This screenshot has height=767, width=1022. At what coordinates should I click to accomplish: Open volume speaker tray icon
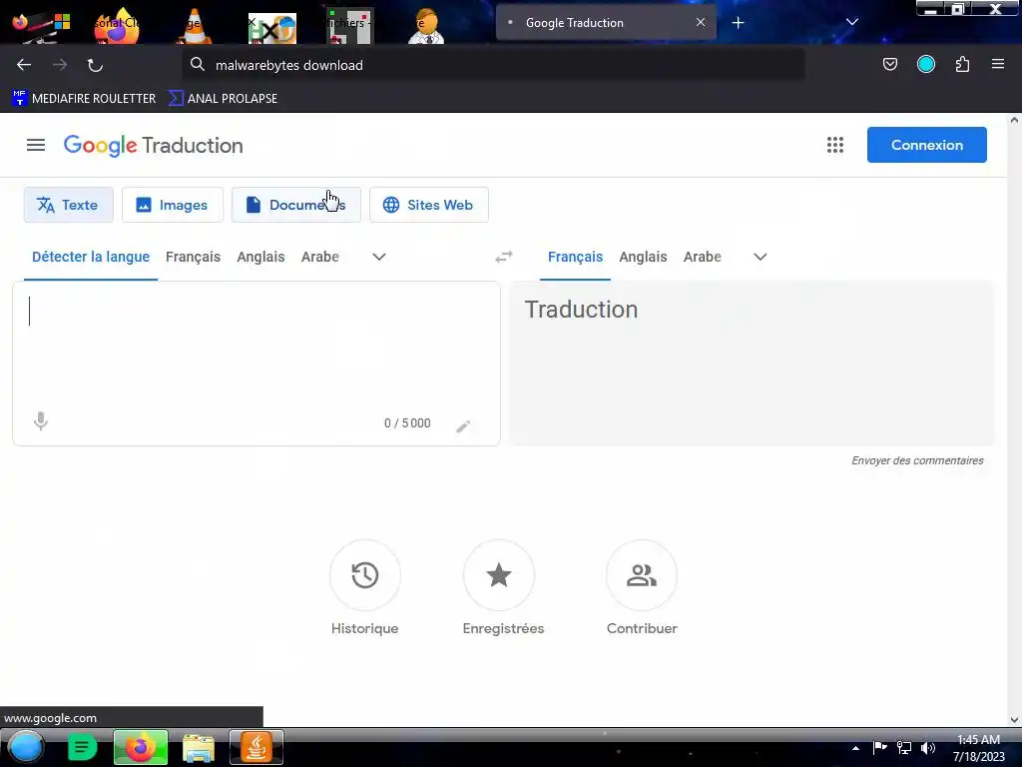pyautogui.click(x=928, y=747)
